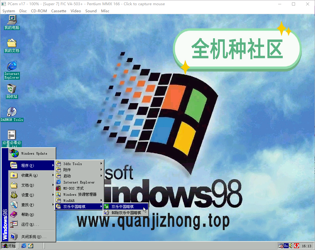Open the My Computer (我的电脑) desktop icon
This screenshot has height=250, width=315.
pyautogui.click(x=12, y=22)
